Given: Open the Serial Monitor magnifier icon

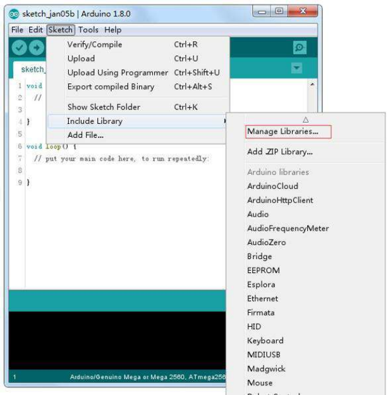Looking at the screenshot, I should (300, 47).
